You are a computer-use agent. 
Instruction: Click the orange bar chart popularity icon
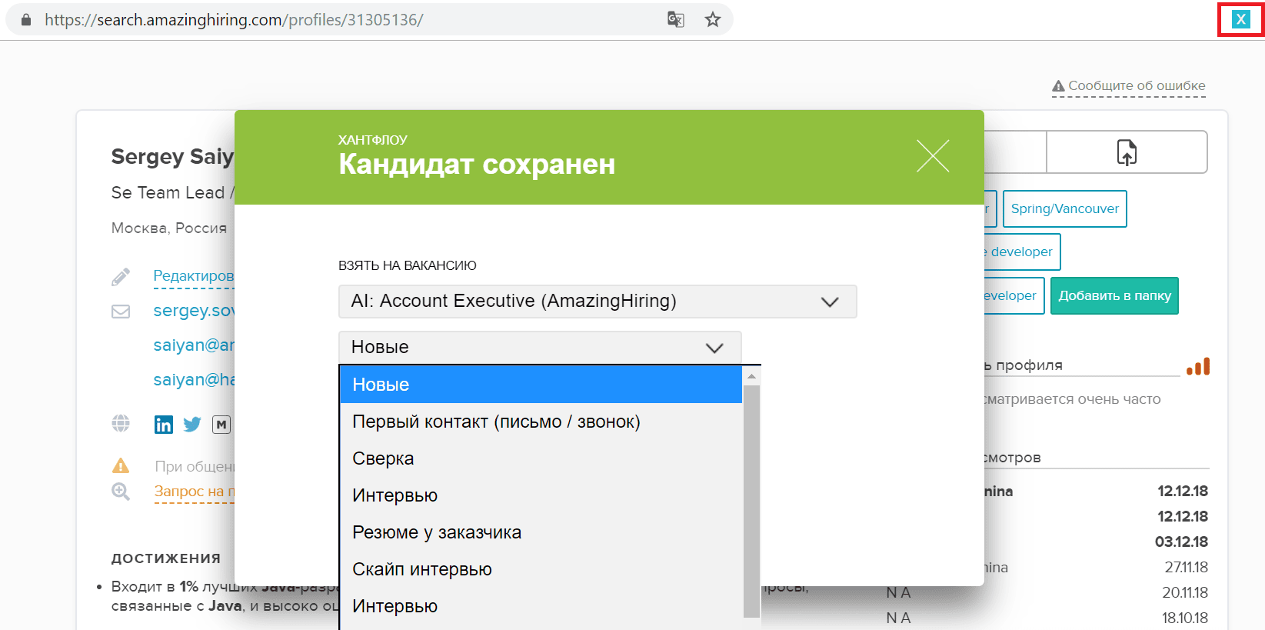1198,366
